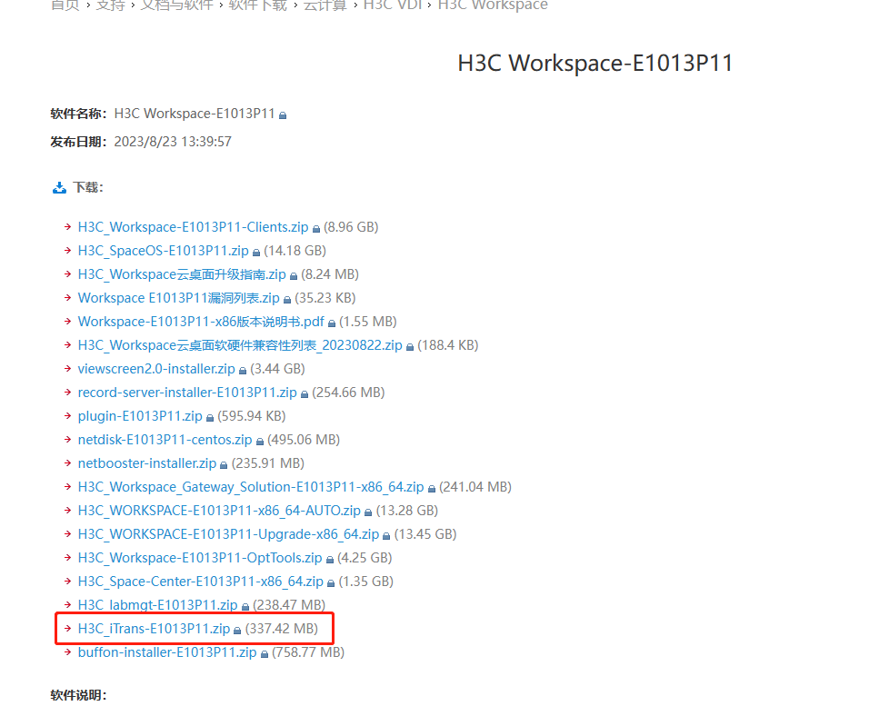Click red arrow bullet before Clients.zip
The width and height of the screenshot is (869, 716).
[x=67, y=226]
